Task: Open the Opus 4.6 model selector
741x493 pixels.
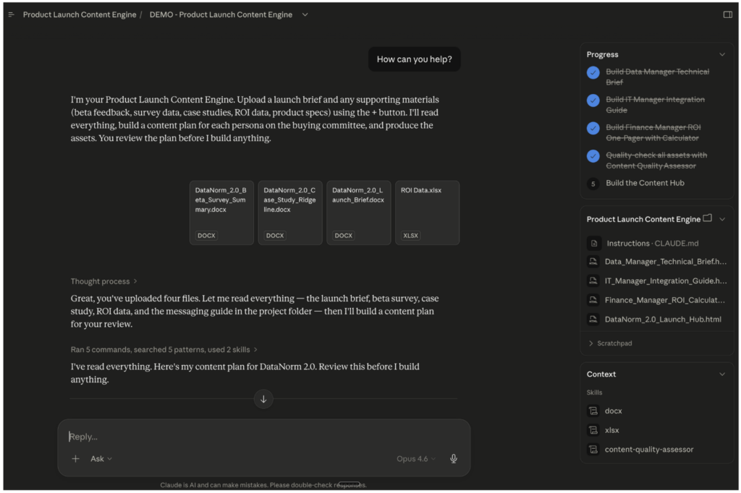Action: [x=416, y=458]
